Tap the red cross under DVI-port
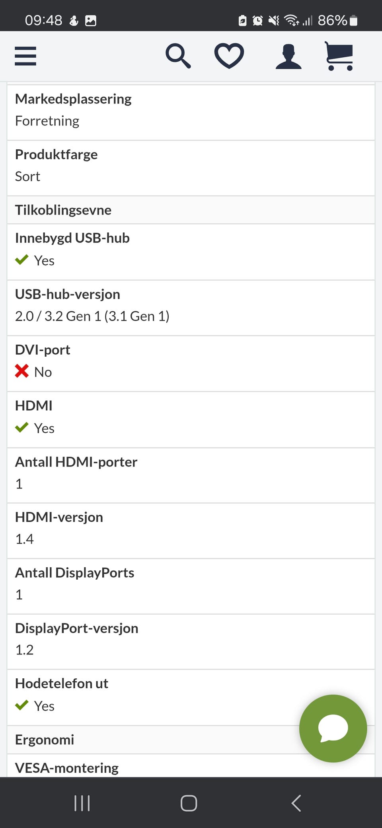Viewport: 382px width, 828px height. click(22, 371)
